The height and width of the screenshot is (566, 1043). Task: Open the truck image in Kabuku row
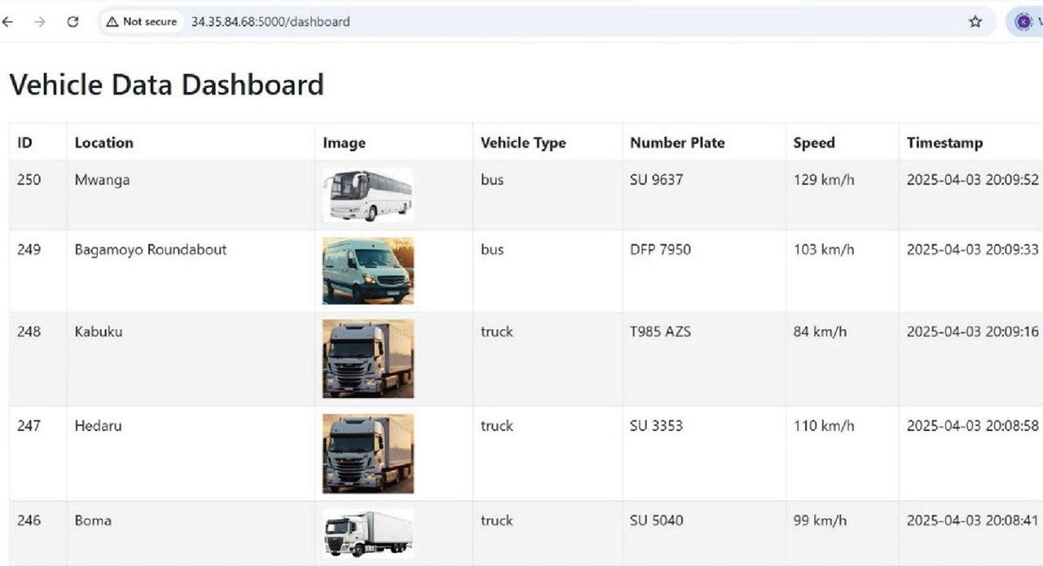coord(367,358)
